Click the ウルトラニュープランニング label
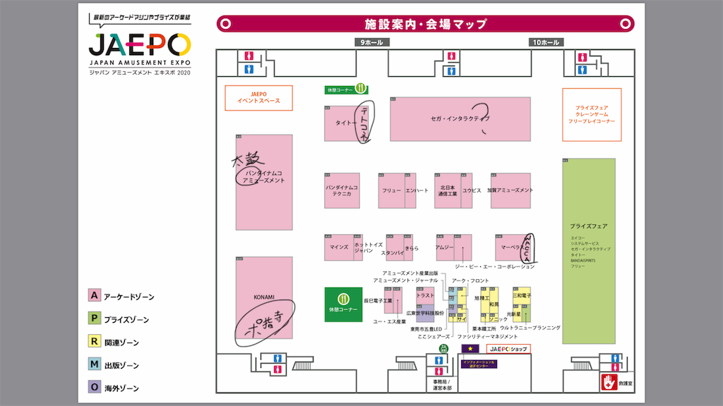 pyautogui.click(x=530, y=328)
